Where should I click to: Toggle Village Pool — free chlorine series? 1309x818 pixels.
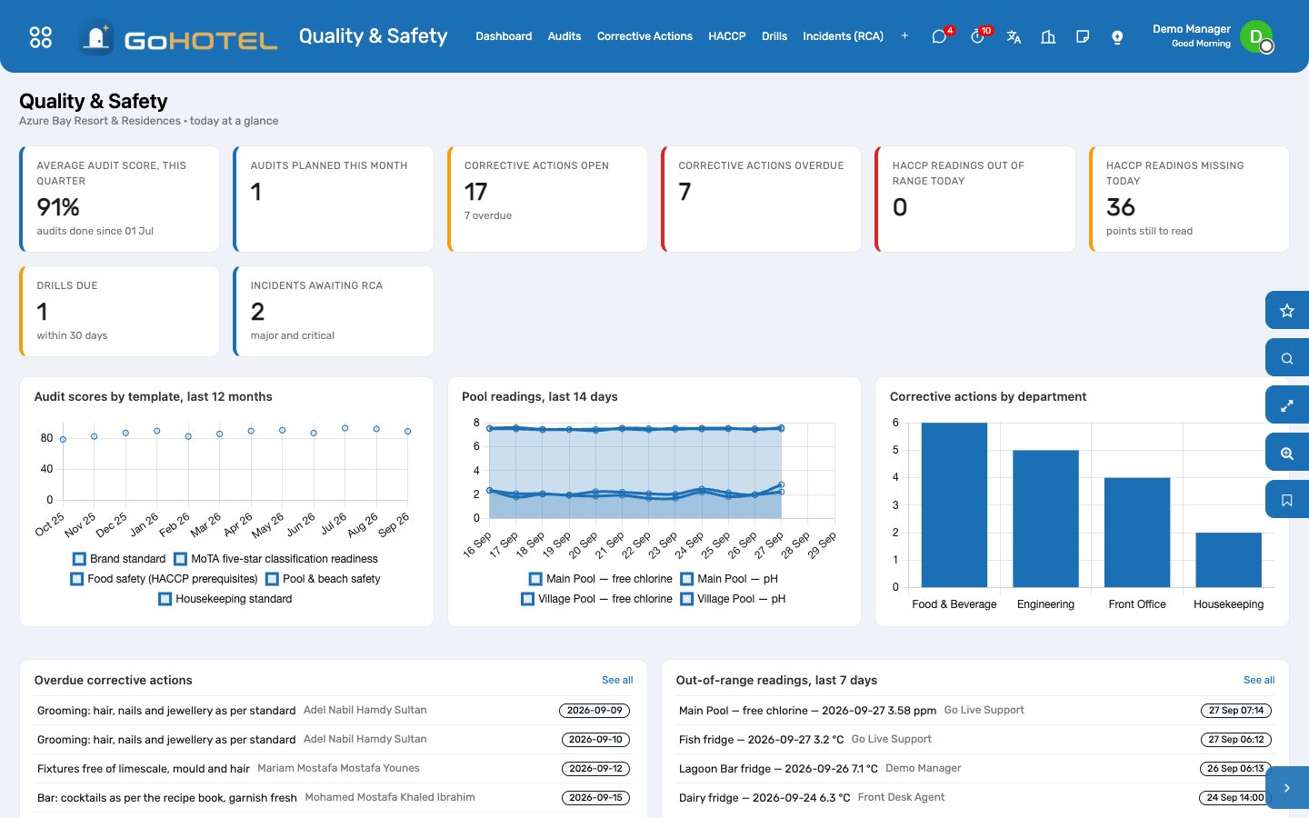(596, 599)
